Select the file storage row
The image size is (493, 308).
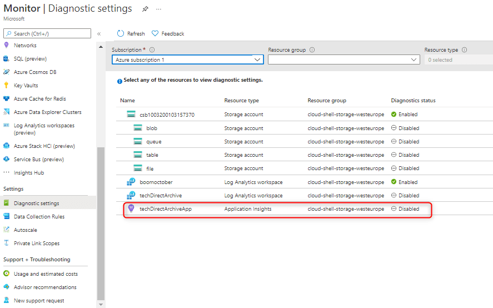click(305, 168)
